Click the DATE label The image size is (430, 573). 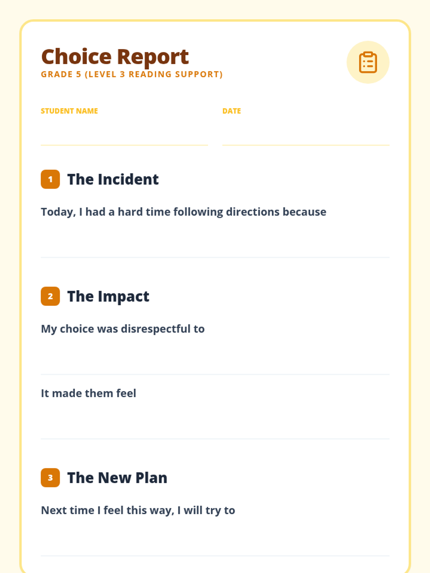pyautogui.click(x=231, y=111)
